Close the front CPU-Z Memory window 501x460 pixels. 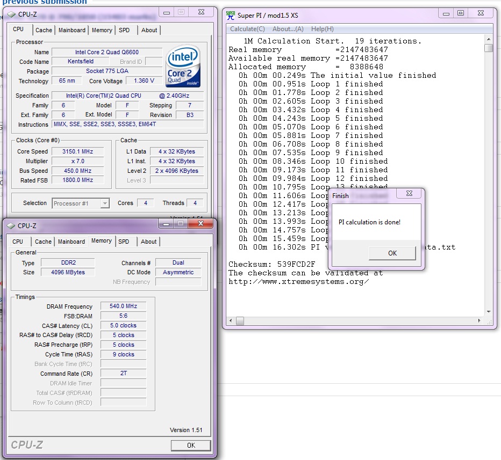201,224
